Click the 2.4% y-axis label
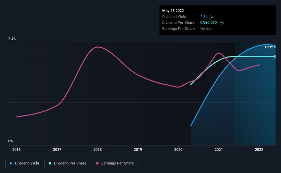 click(x=12, y=39)
